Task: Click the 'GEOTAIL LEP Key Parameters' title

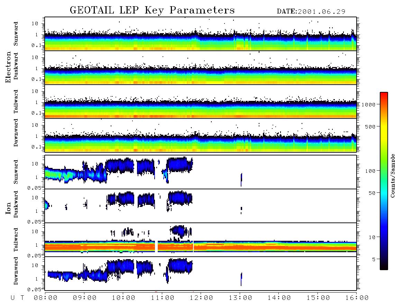Action: pos(152,10)
